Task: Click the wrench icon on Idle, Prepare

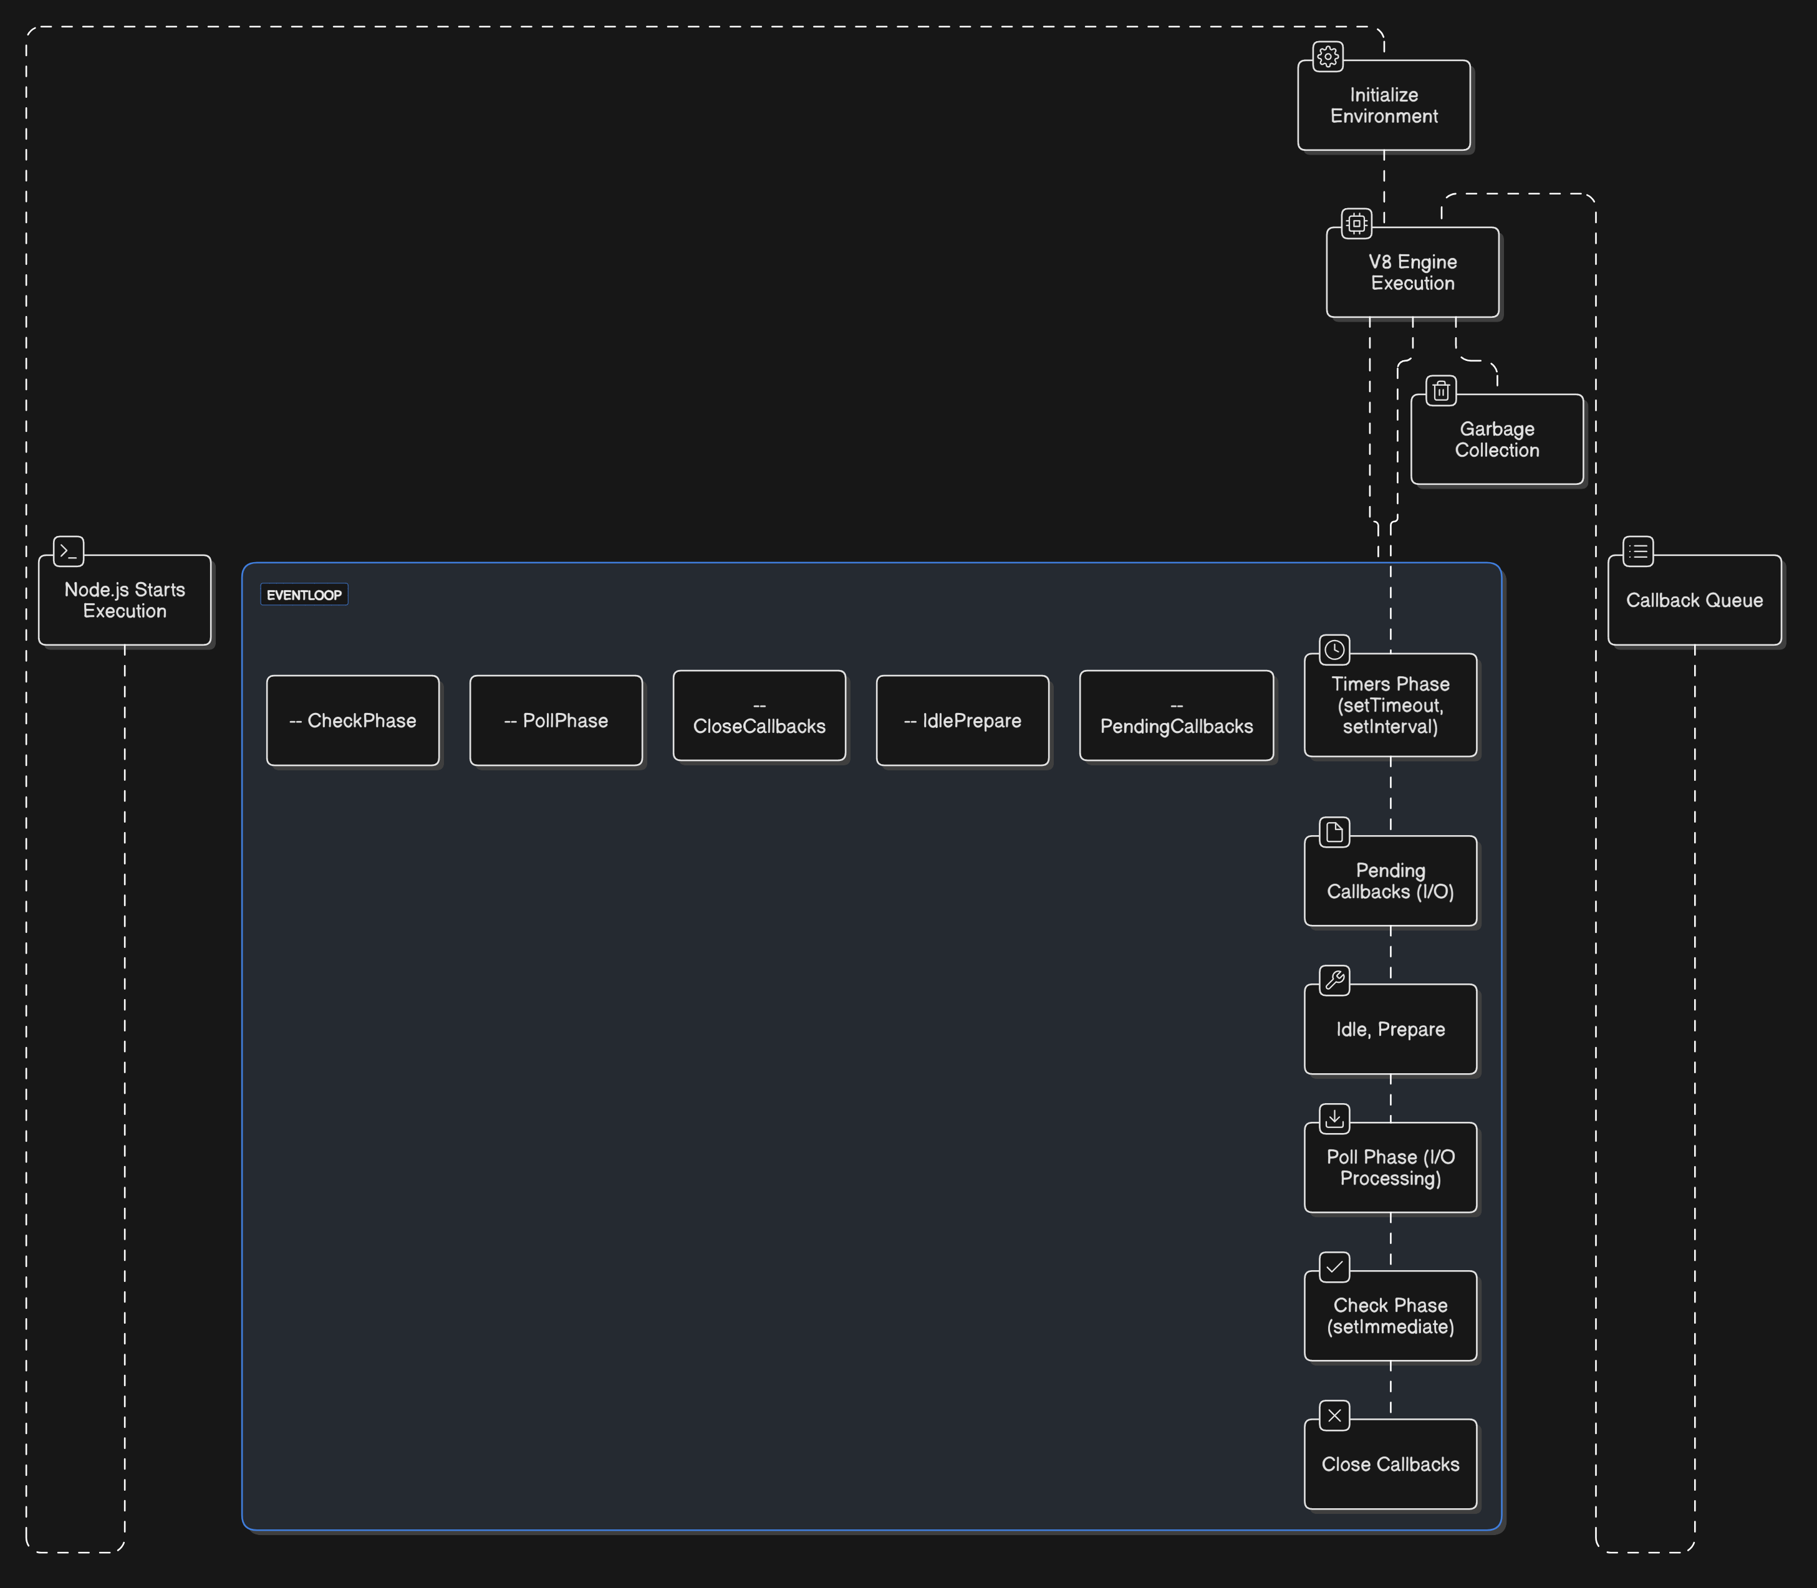Action: pyautogui.click(x=1334, y=980)
